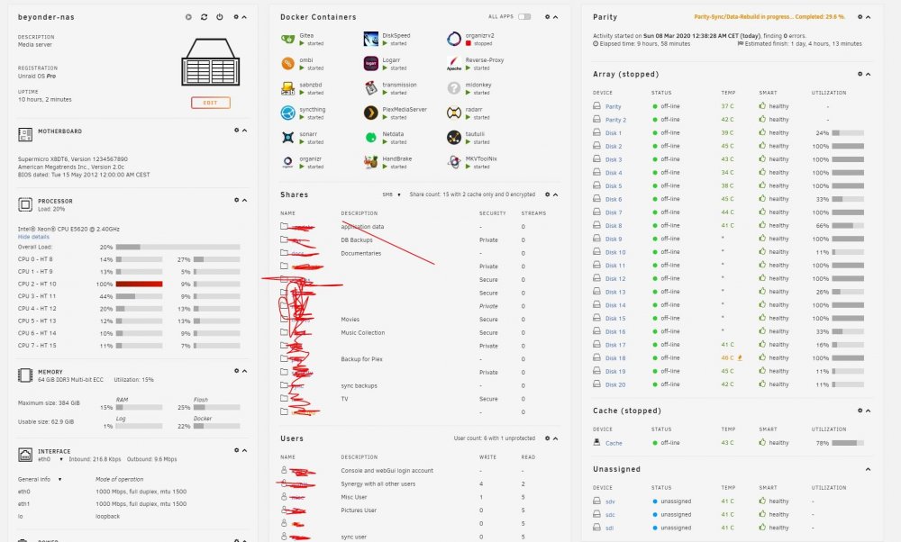Click the HandBrake container icon
This screenshot has height=542, width=901.
click(371, 162)
